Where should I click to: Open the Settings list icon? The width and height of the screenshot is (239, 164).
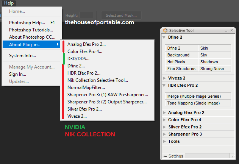point(165,156)
